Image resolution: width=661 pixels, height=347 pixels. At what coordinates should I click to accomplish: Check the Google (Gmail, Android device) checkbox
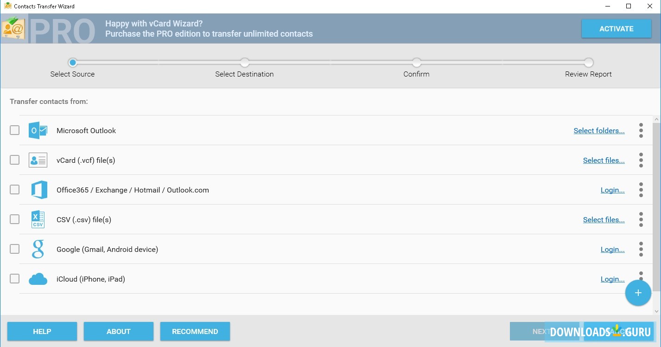point(15,249)
